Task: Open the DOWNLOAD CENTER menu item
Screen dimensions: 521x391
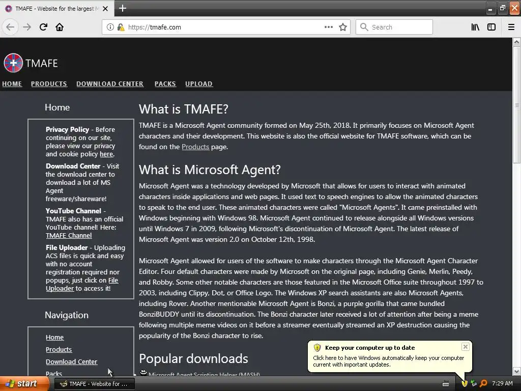Action: click(x=110, y=84)
